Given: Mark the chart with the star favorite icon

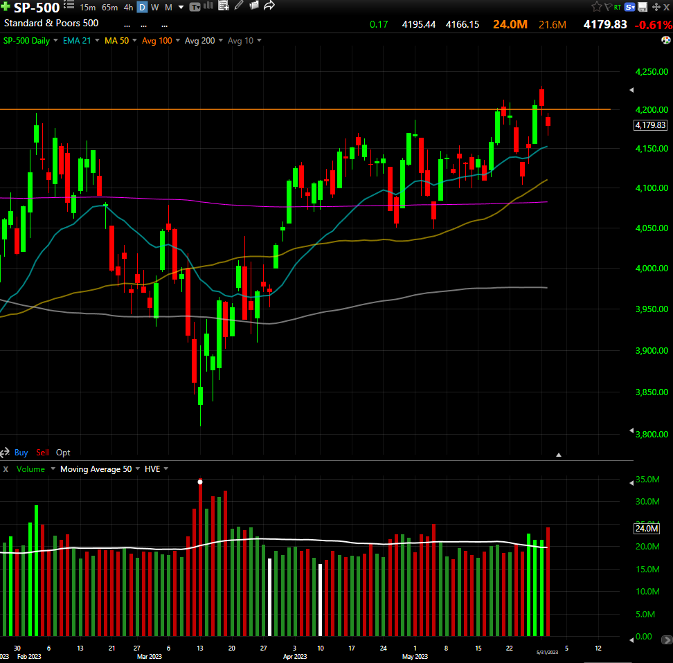Looking at the screenshot, I should pyautogui.click(x=597, y=6).
